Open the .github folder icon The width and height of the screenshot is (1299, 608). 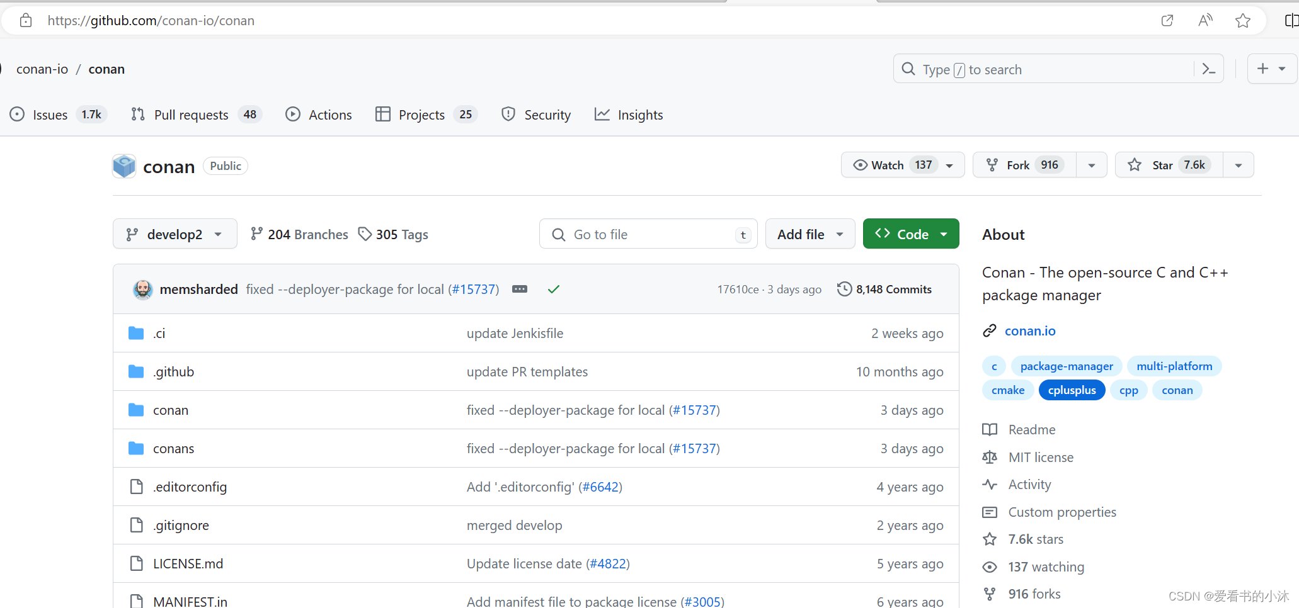point(136,371)
